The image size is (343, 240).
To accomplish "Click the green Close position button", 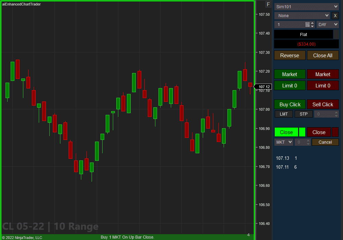I will coord(286,132).
